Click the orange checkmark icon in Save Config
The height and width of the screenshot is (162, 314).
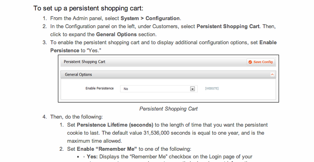(250, 62)
